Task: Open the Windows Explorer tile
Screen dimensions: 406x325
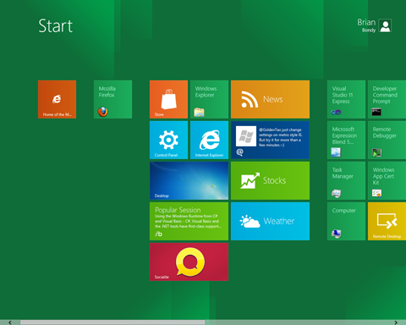Action: click(209, 99)
